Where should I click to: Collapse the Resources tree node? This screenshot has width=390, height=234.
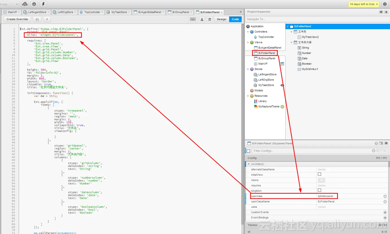248,96
